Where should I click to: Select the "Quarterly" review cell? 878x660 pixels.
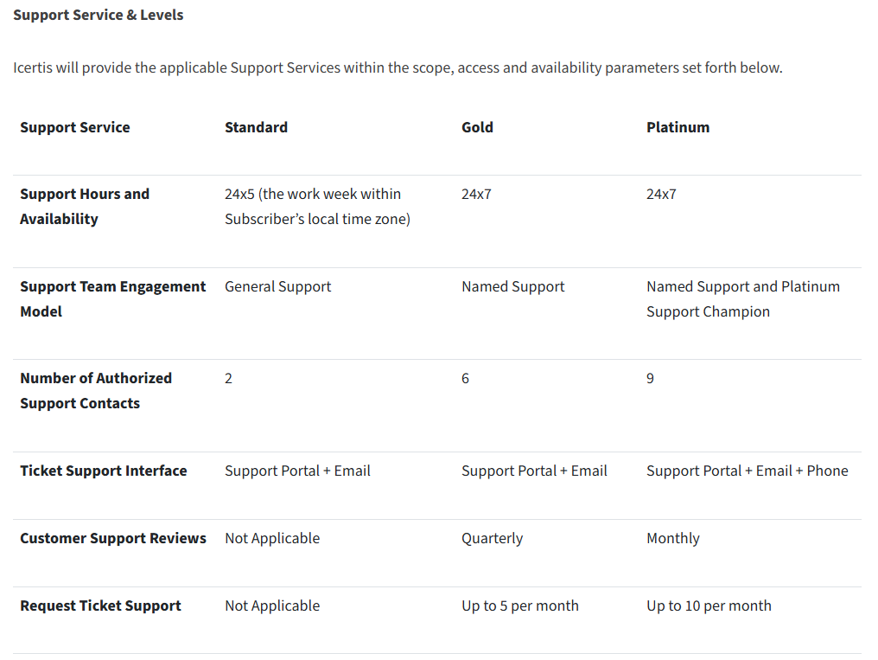[x=492, y=538]
